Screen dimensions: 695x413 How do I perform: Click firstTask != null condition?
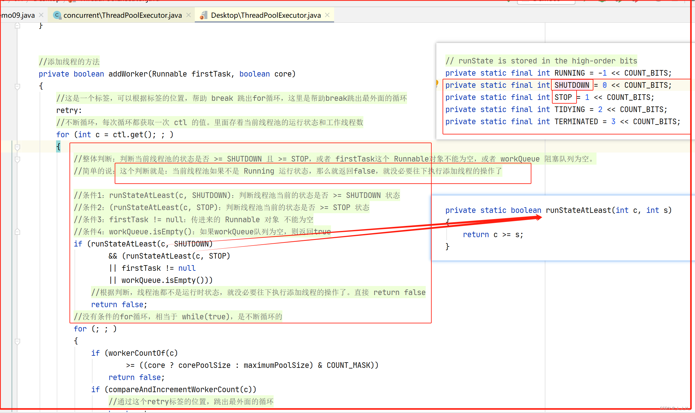[x=159, y=268]
